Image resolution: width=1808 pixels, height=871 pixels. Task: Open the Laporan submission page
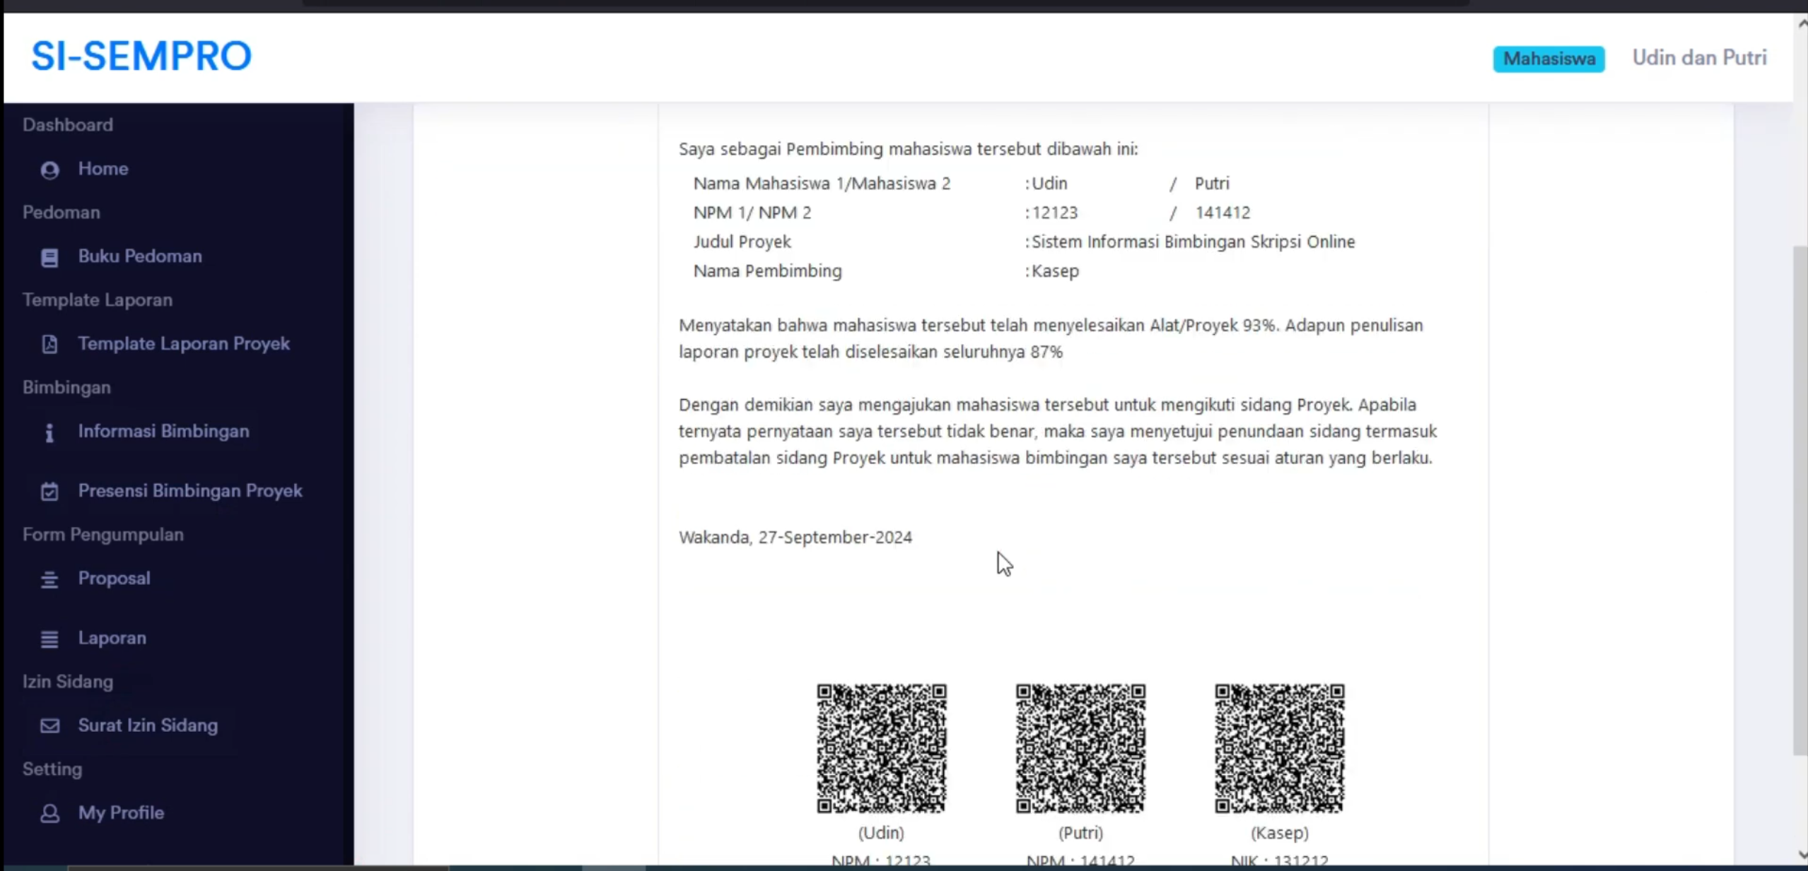112,638
